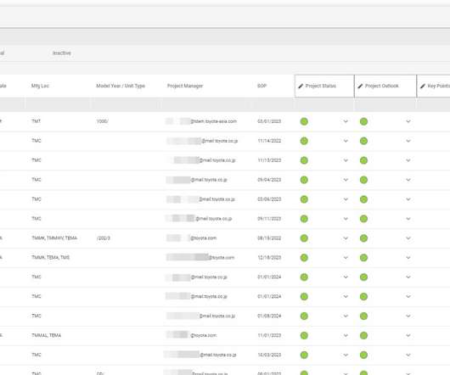The width and height of the screenshot is (450, 375).
Task: Switch to the Inactive tab
Action: pos(62,53)
